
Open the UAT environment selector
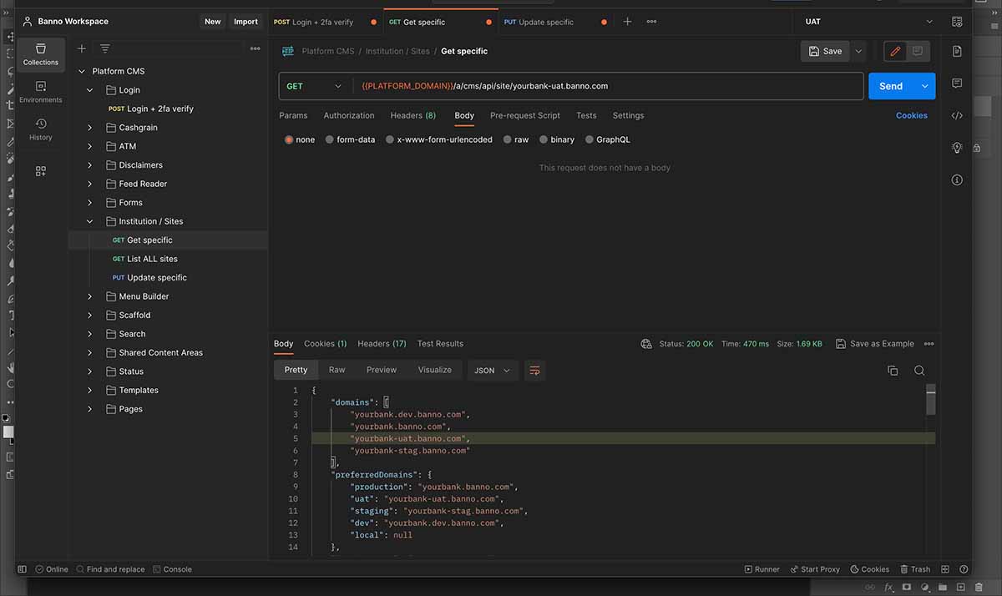pos(868,22)
